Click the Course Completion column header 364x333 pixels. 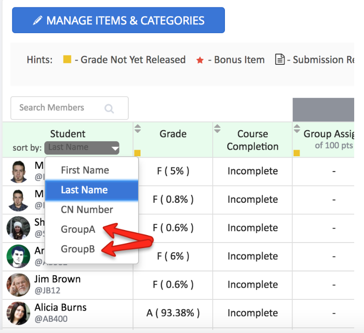(x=252, y=140)
